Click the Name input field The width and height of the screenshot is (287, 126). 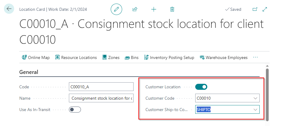pyautogui.click(x=101, y=98)
